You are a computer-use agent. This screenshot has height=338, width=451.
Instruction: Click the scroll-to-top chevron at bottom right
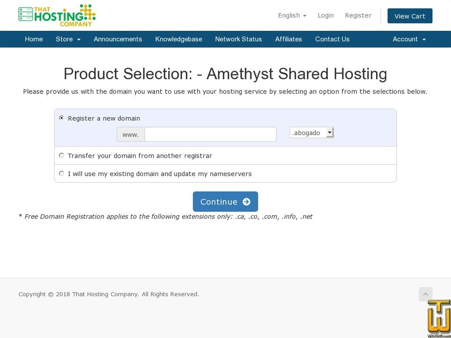(x=425, y=294)
